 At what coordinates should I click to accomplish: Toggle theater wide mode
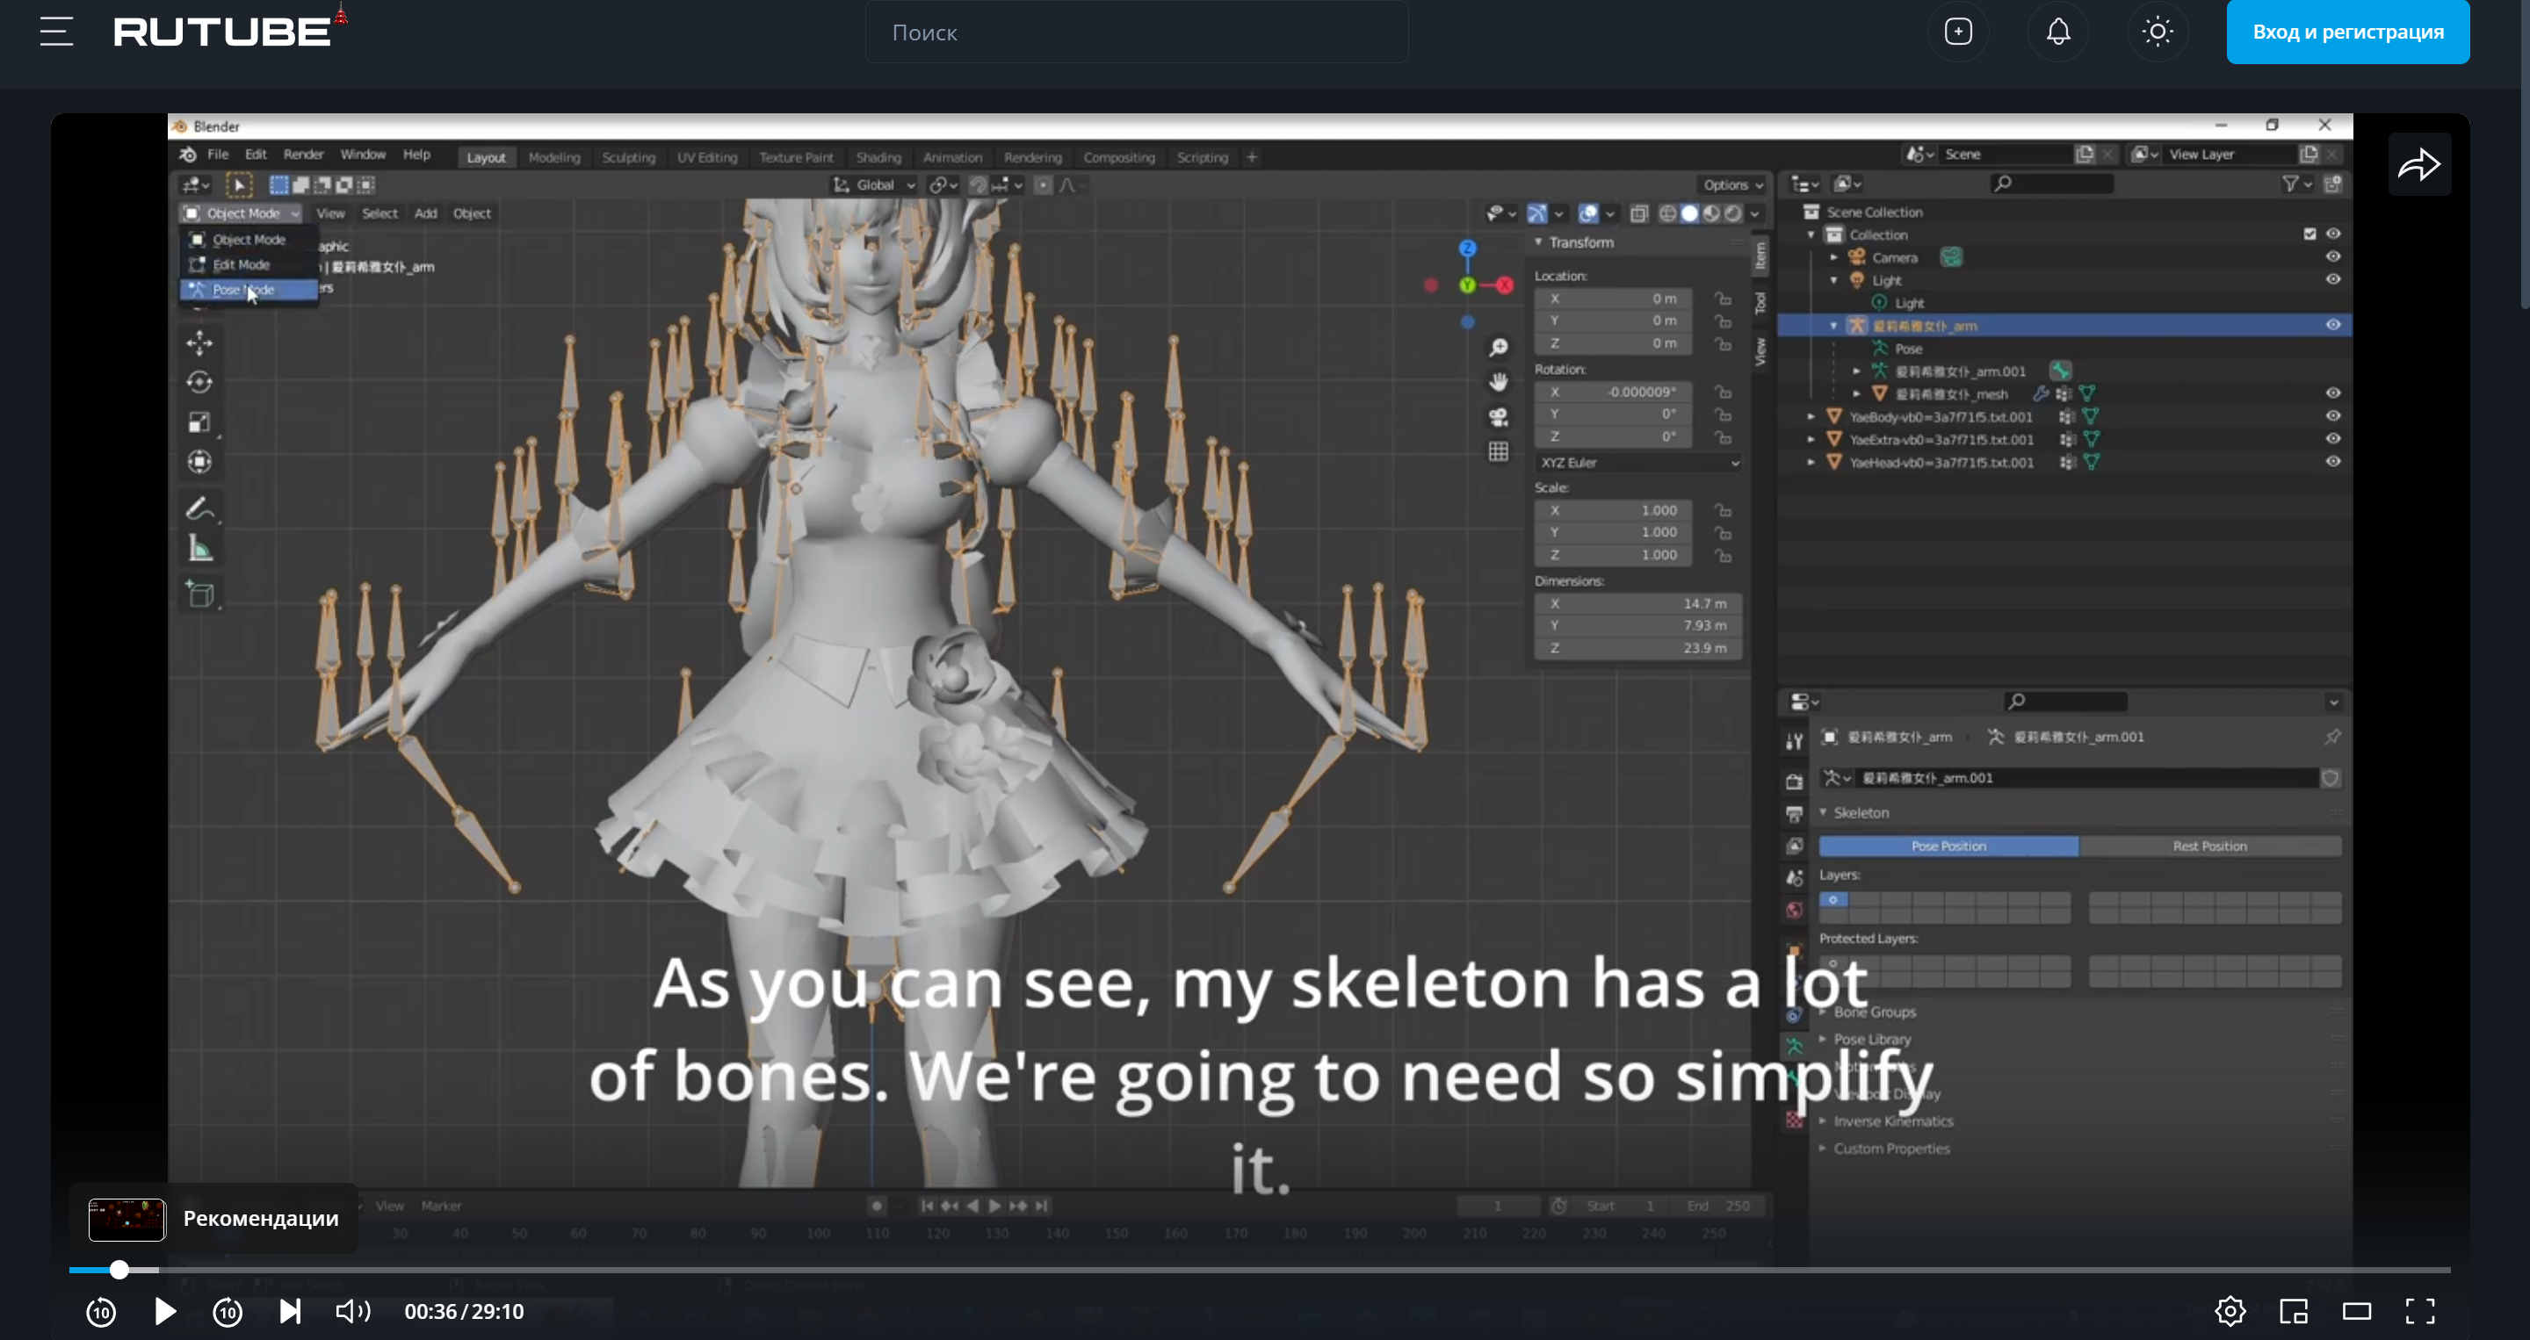tap(2356, 1312)
